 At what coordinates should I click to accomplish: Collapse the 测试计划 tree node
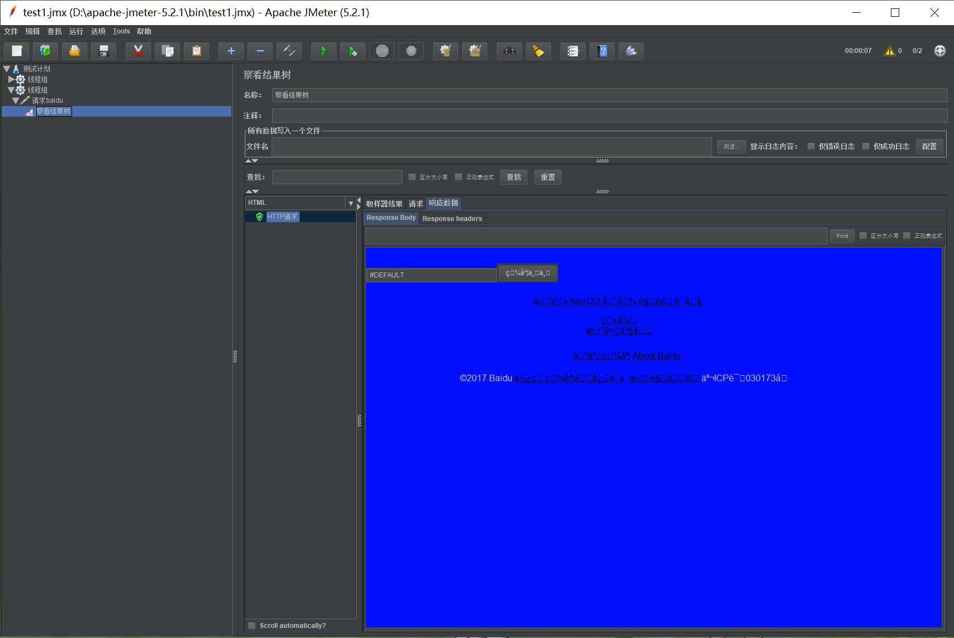[7, 69]
